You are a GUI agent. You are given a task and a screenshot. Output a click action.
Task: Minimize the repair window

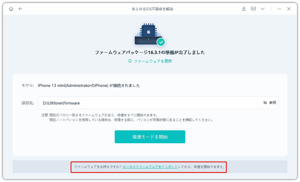point(279,9)
